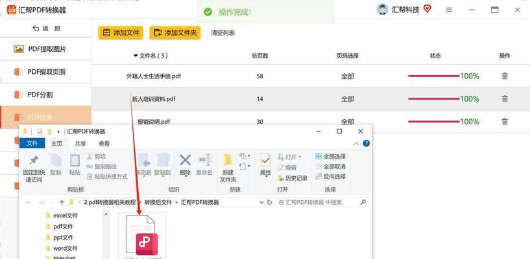This screenshot has width=530, height=259.
Task: Click the 汇帮科技 user avatar
Action: pyautogui.click(x=382, y=10)
